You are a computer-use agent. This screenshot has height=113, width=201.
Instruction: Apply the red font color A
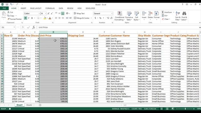tap(50, 18)
